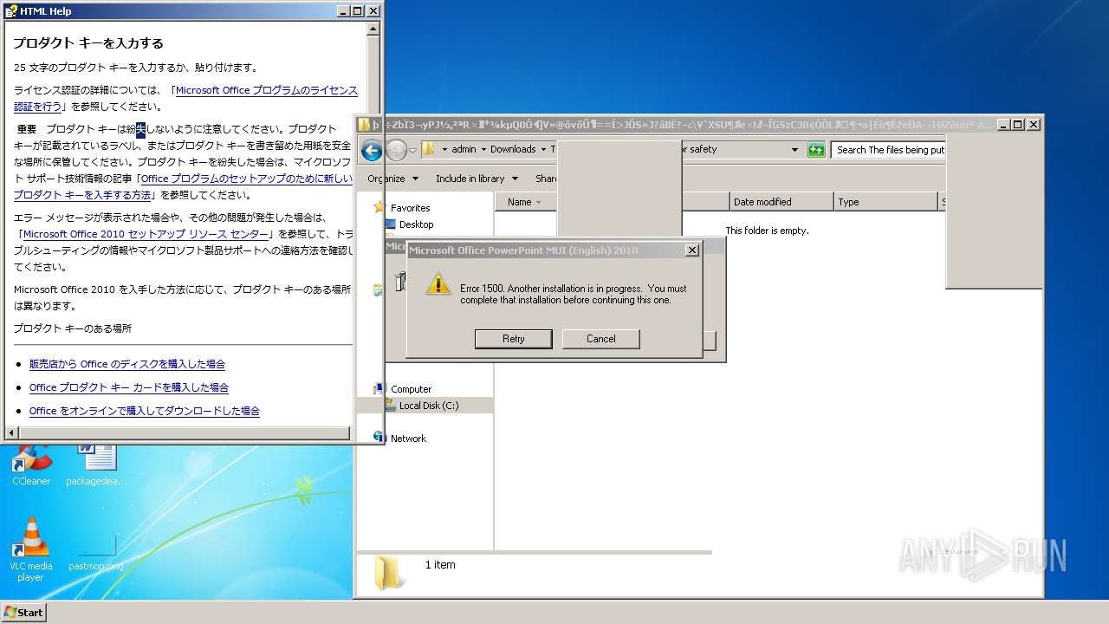Close the Explorer window

pyautogui.click(x=1034, y=125)
